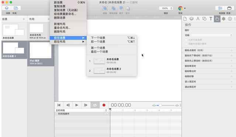Add action for entering viewport event
This screenshot has width=236, height=137.
pos(232,82)
